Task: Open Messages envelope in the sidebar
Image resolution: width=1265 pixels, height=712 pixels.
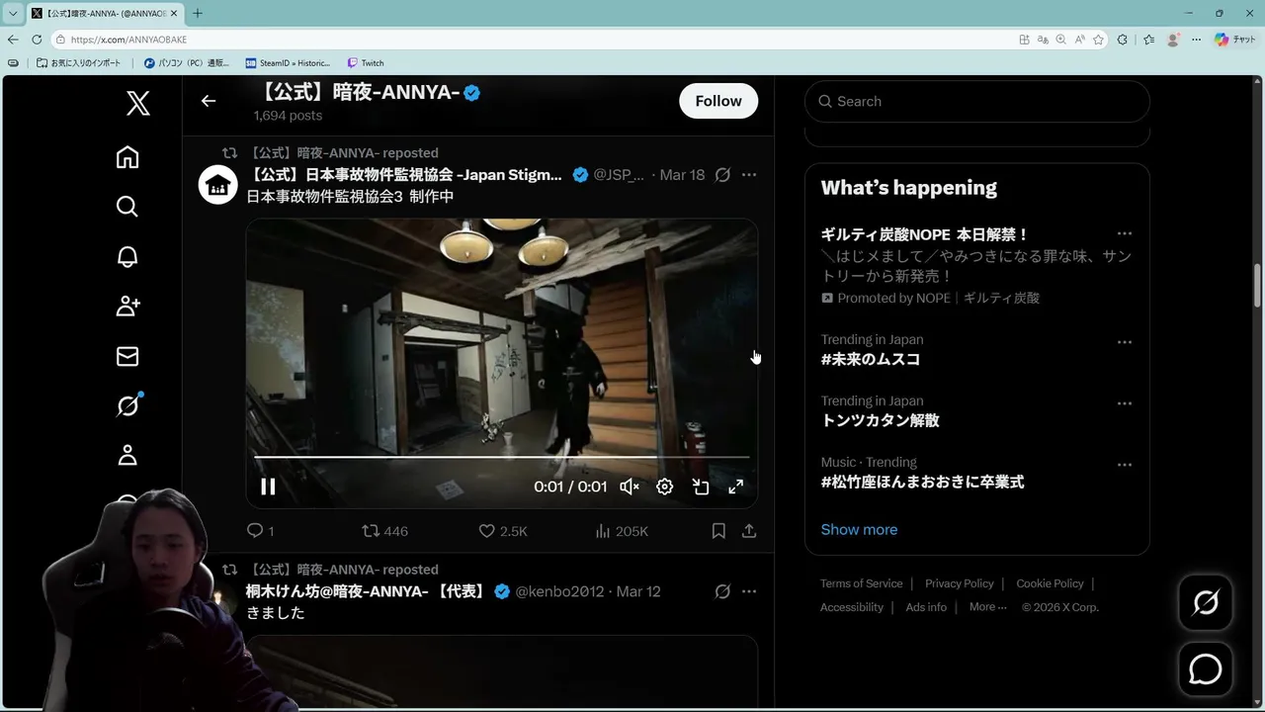Action: coord(127,356)
